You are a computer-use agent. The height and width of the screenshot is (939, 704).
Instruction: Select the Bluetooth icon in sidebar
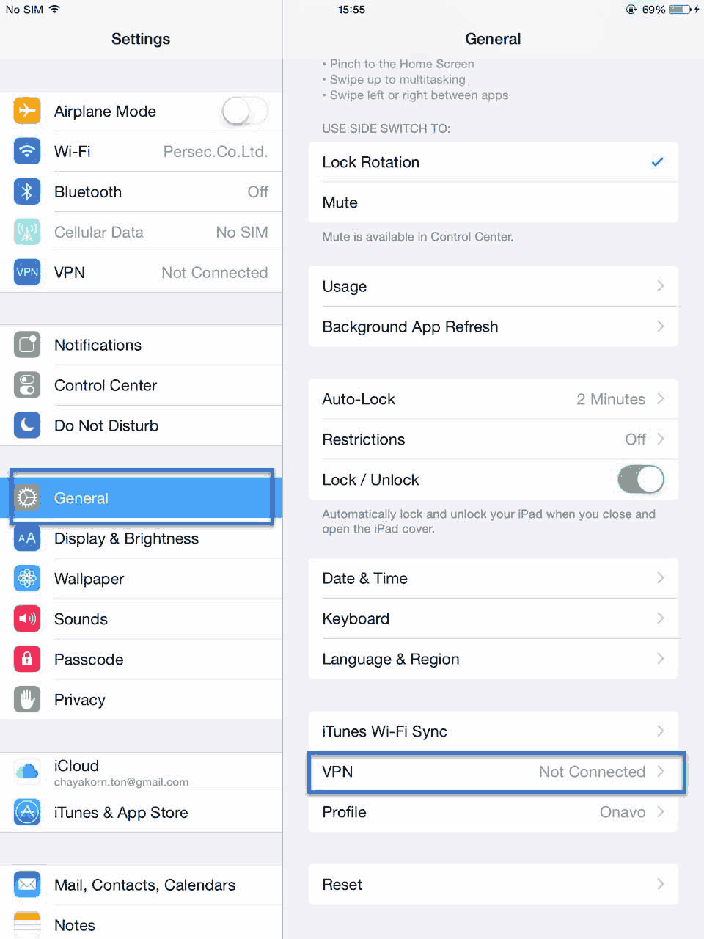27,191
